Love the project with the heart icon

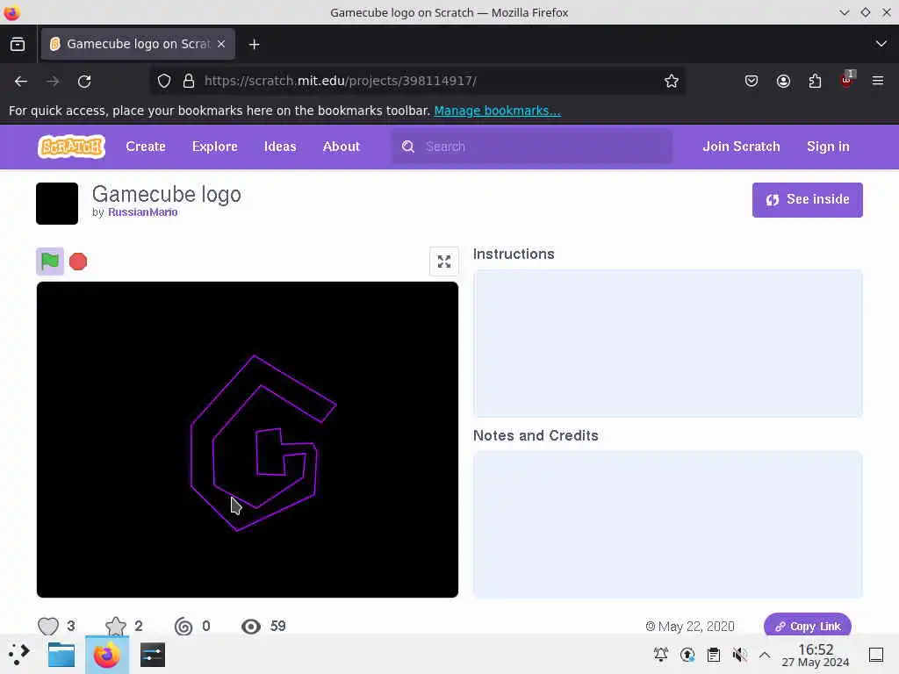[48, 626]
